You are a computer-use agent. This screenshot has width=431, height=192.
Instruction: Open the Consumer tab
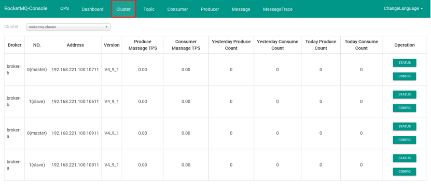[177, 9]
